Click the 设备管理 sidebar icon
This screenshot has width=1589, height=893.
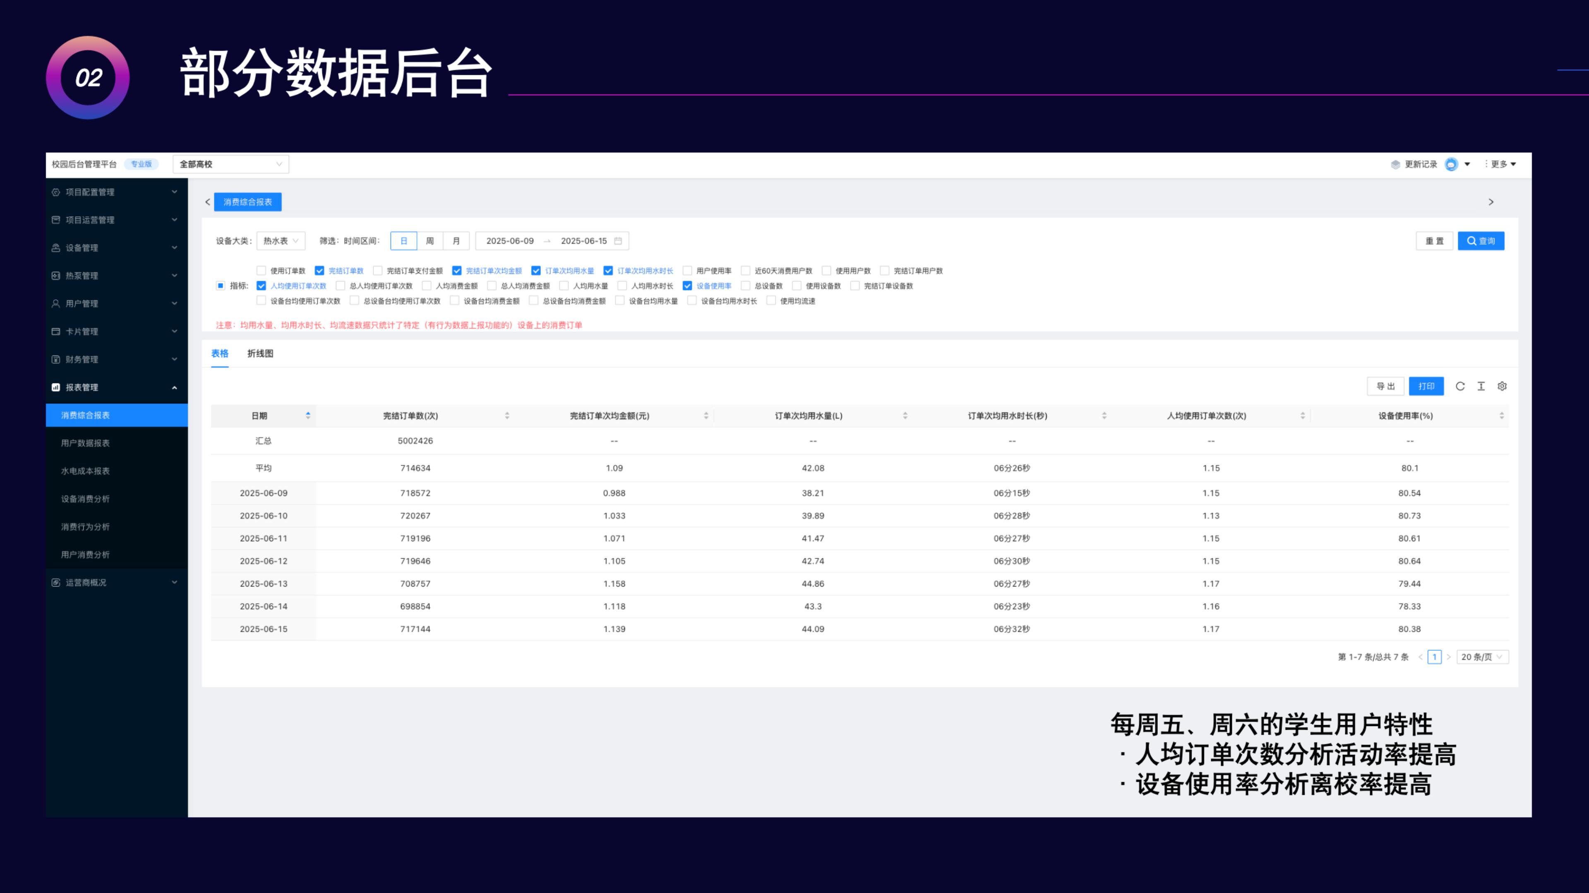(x=55, y=248)
